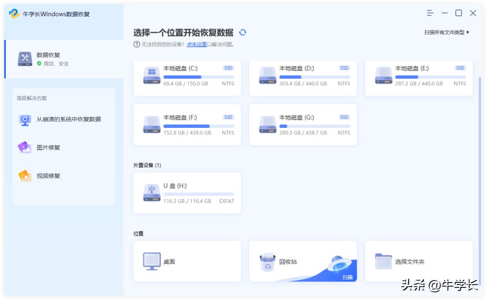Start scan via the 扫描 button
This screenshot has height=300, width=487.
348,277
